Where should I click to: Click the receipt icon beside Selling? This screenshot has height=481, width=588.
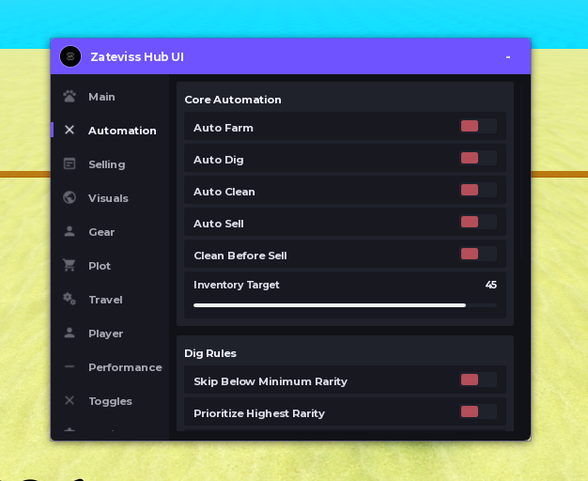click(70, 163)
